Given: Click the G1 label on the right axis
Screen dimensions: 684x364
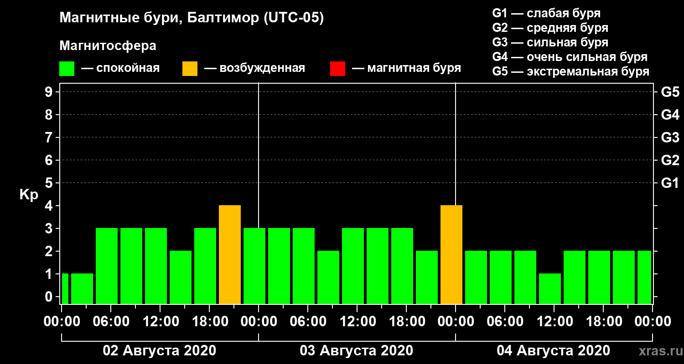Looking at the screenshot, I should point(670,183).
